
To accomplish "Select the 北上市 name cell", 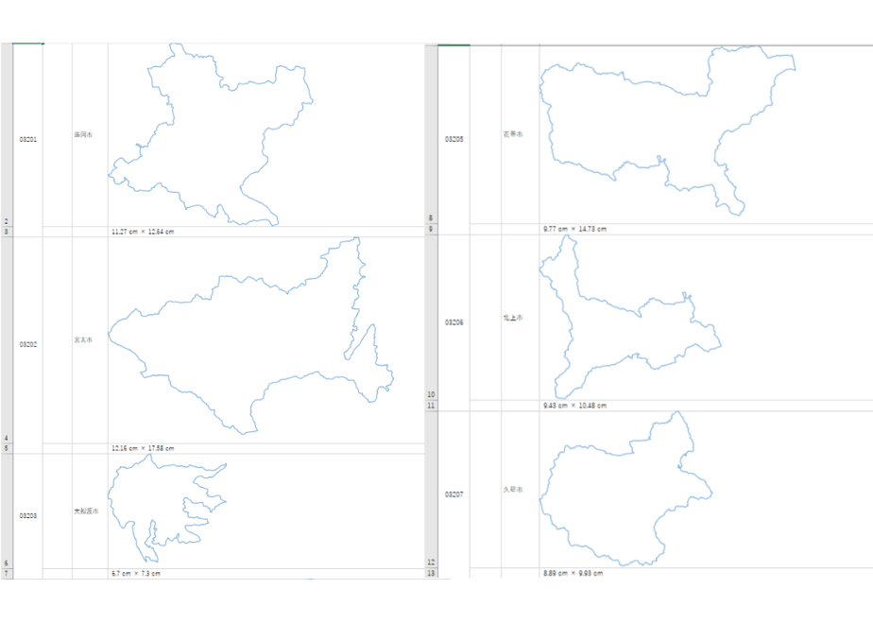I will pos(520,318).
